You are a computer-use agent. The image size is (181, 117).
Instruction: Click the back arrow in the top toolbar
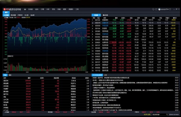(25, 9)
